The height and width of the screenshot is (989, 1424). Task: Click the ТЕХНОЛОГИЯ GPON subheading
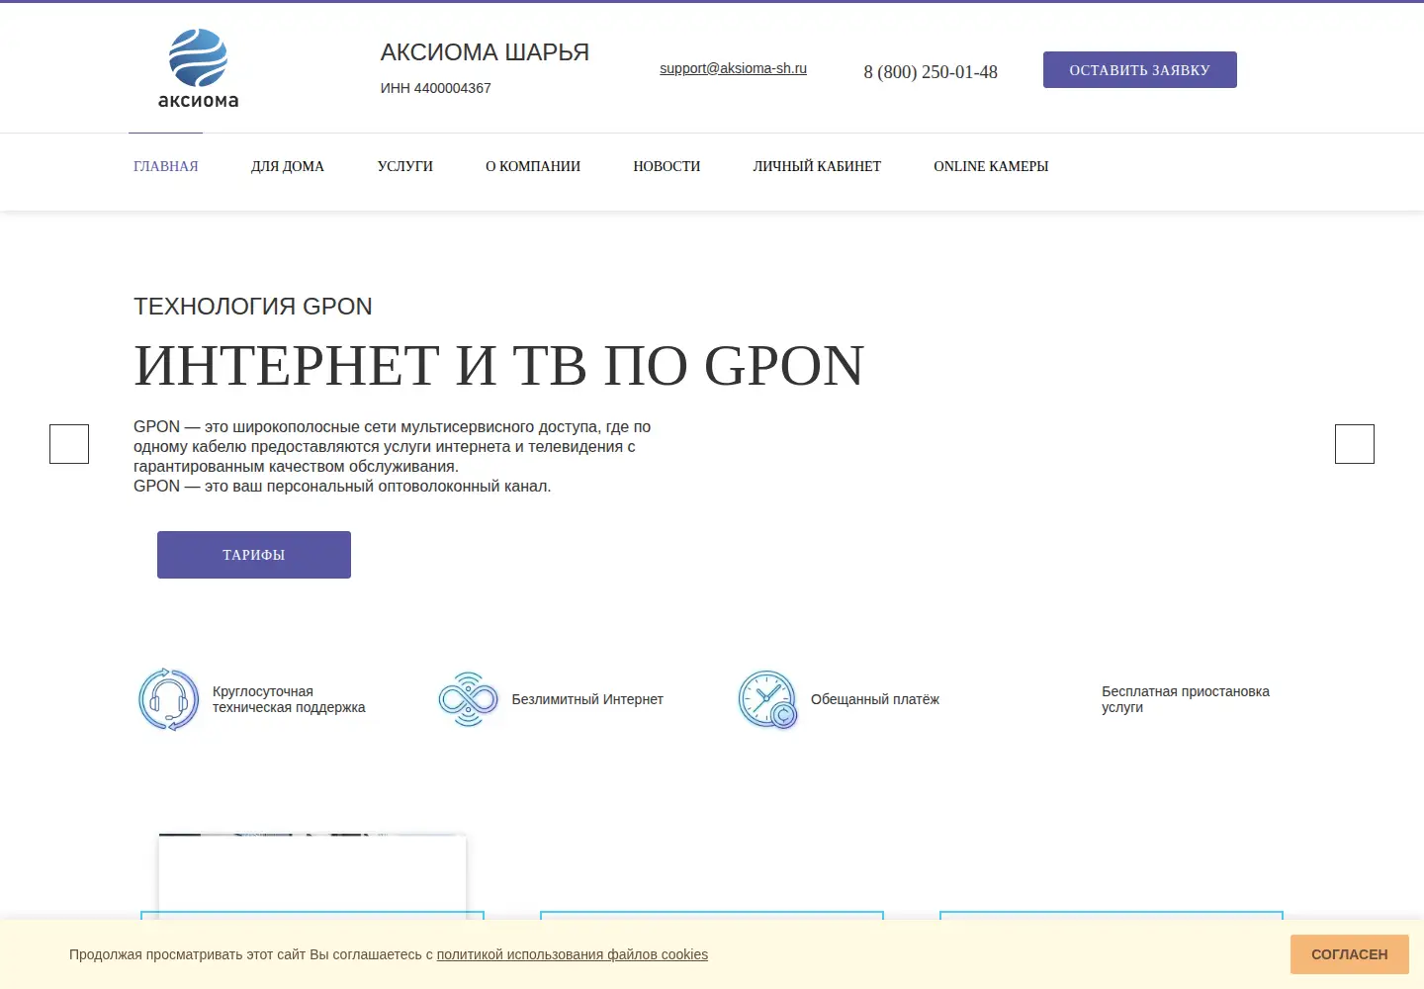(253, 307)
